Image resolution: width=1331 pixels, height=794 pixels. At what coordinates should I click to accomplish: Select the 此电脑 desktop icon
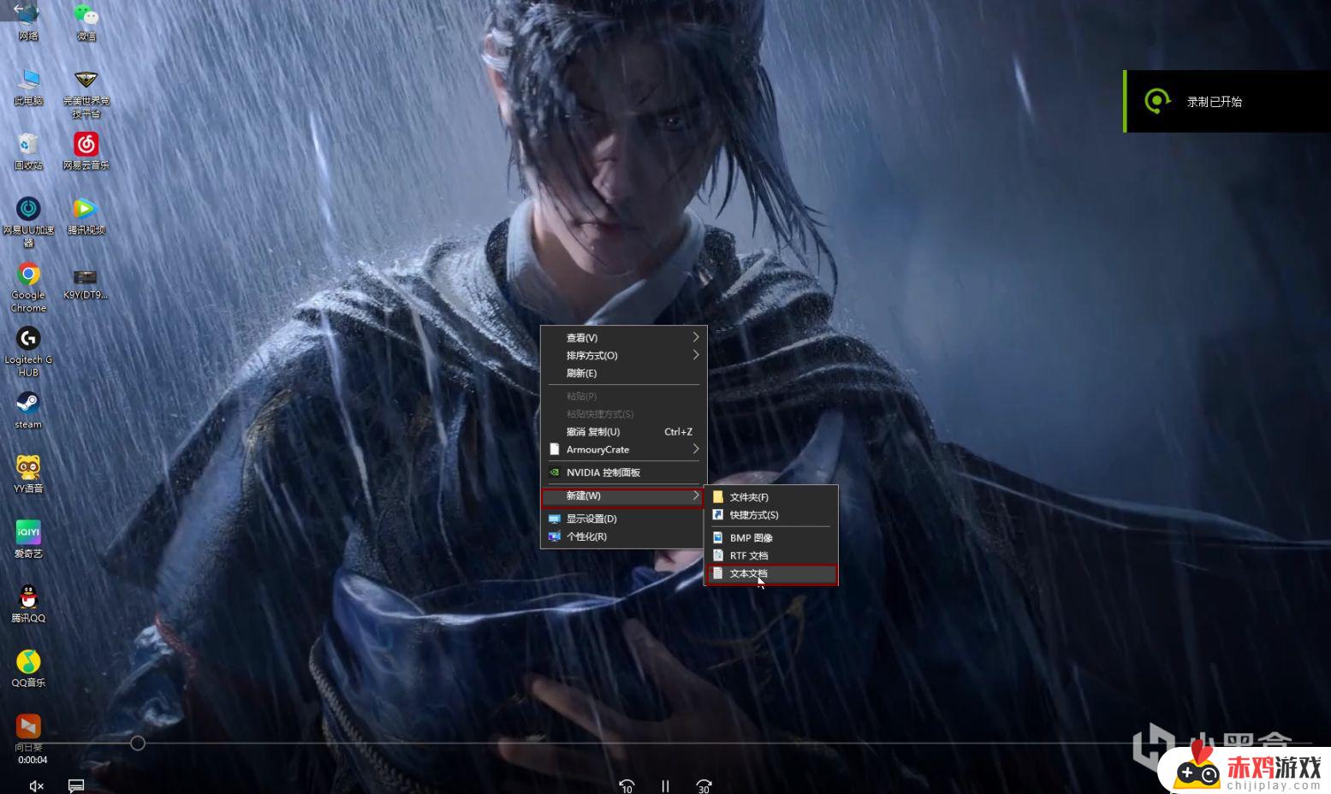[x=28, y=86]
